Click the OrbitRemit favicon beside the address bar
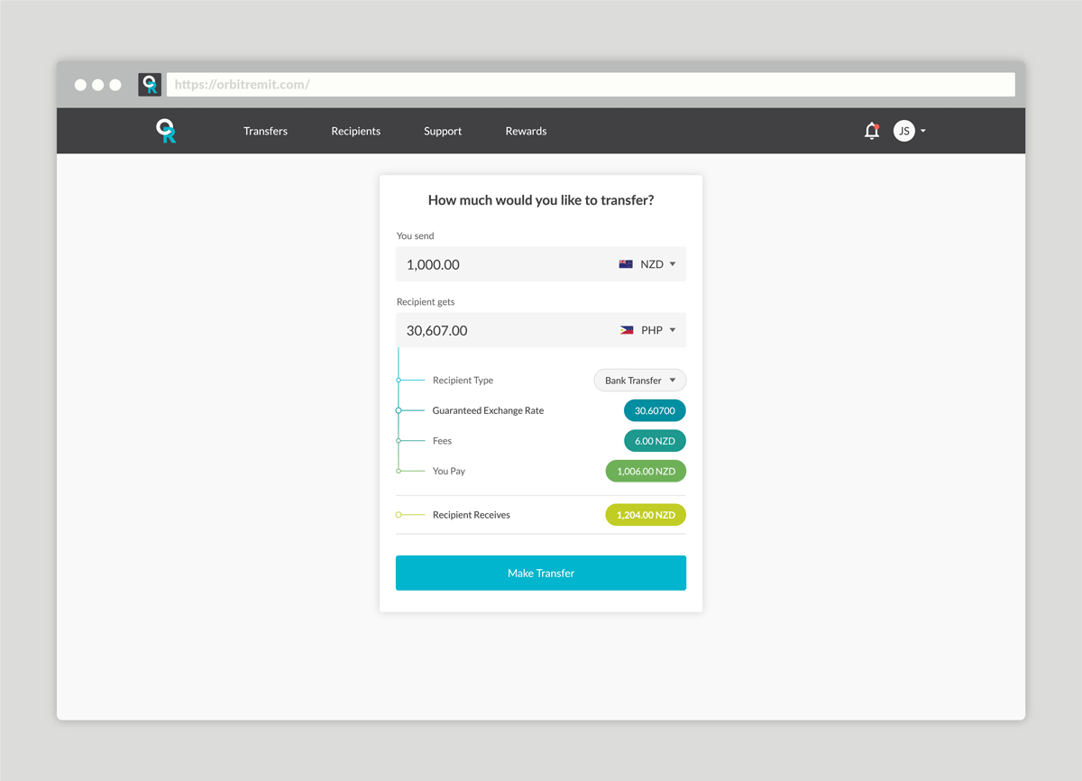 point(150,85)
